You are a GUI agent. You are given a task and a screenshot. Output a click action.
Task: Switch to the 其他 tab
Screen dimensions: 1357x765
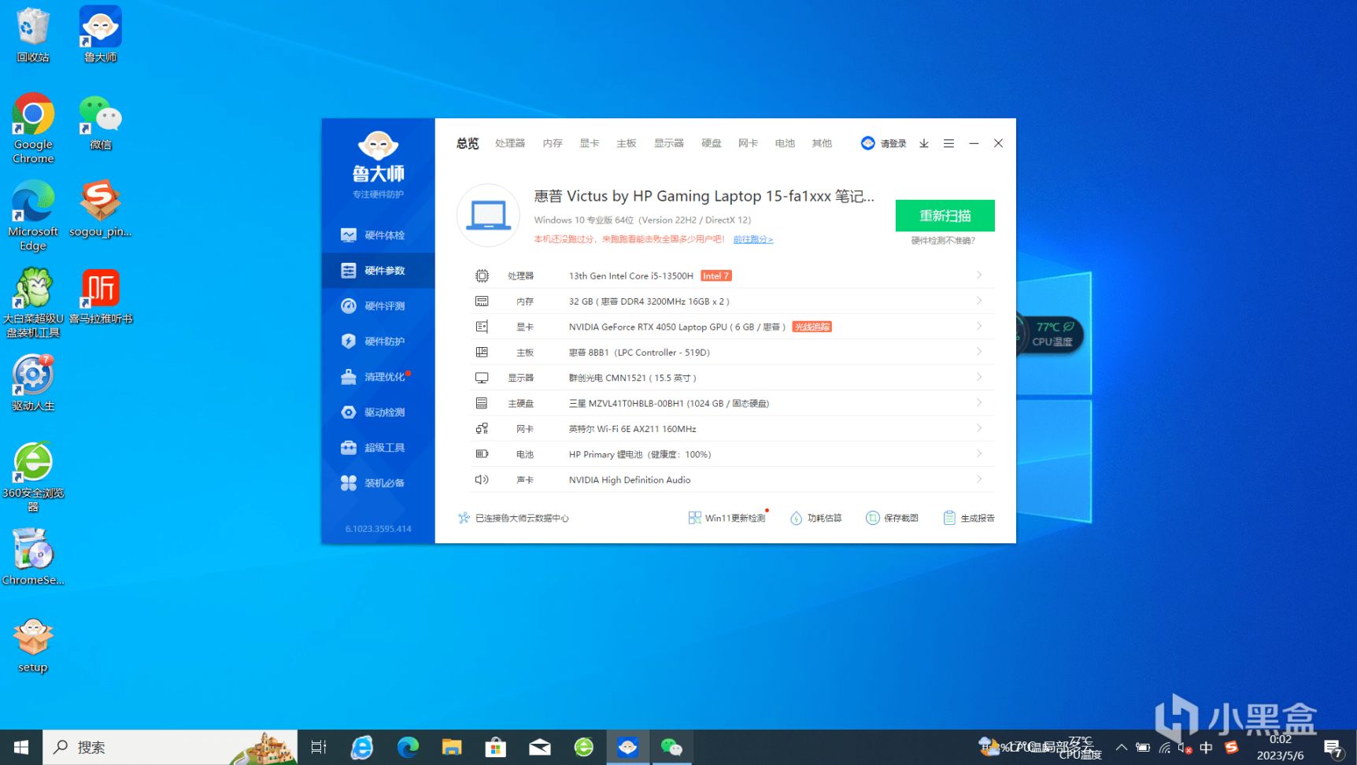pos(822,143)
